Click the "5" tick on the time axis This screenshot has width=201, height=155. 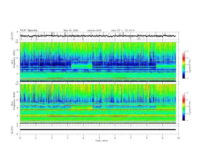pyautogui.click(x=99, y=138)
